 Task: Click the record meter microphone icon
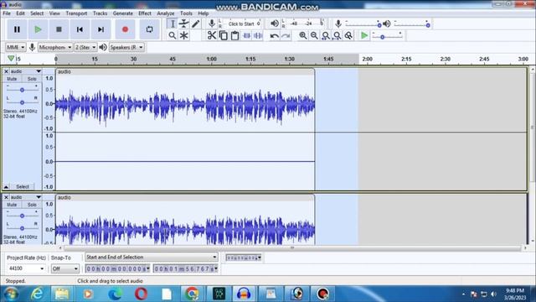pyautogui.click(x=212, y=23)
